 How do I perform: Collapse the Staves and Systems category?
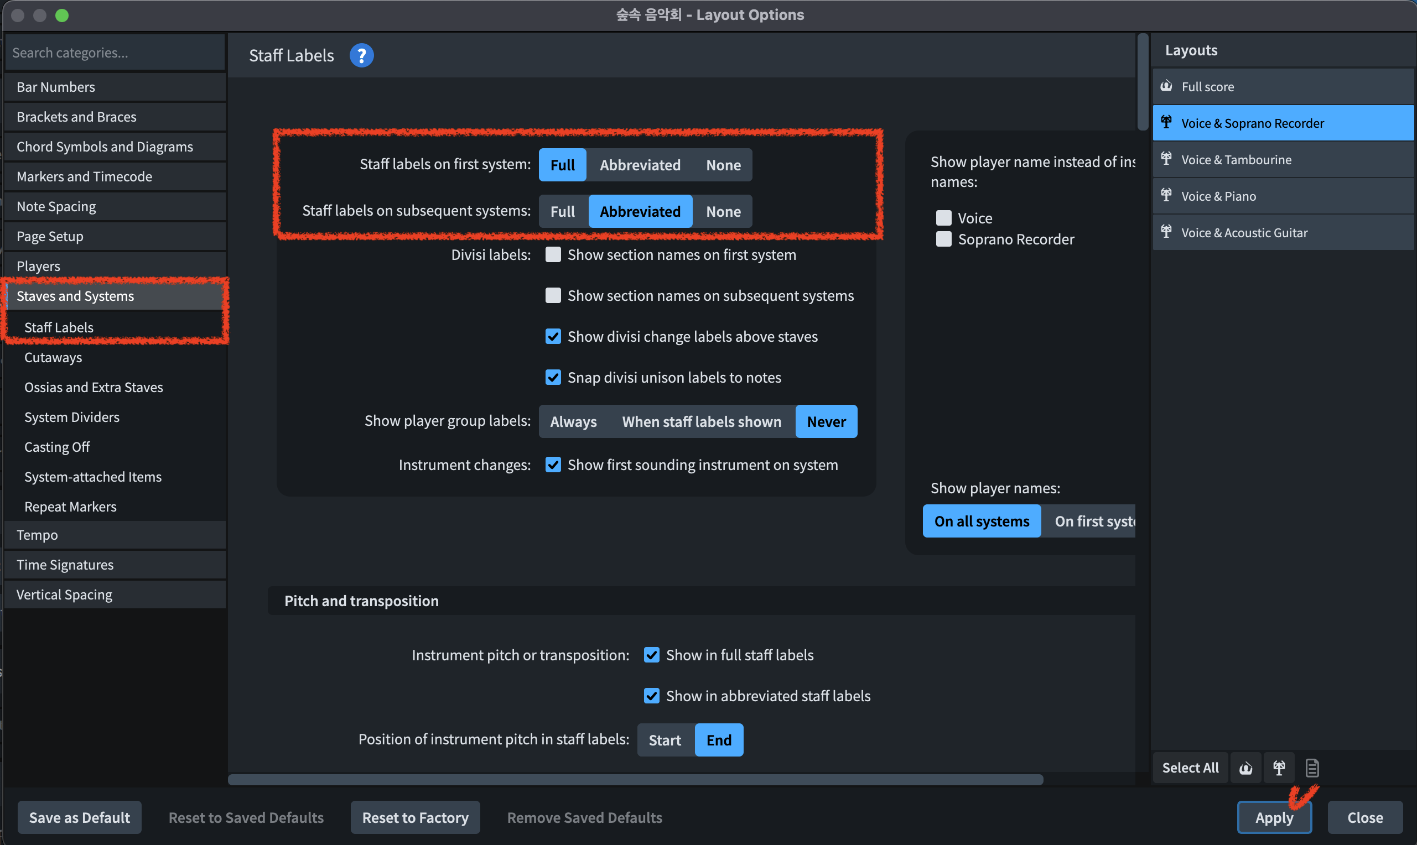tap(75, 296)
